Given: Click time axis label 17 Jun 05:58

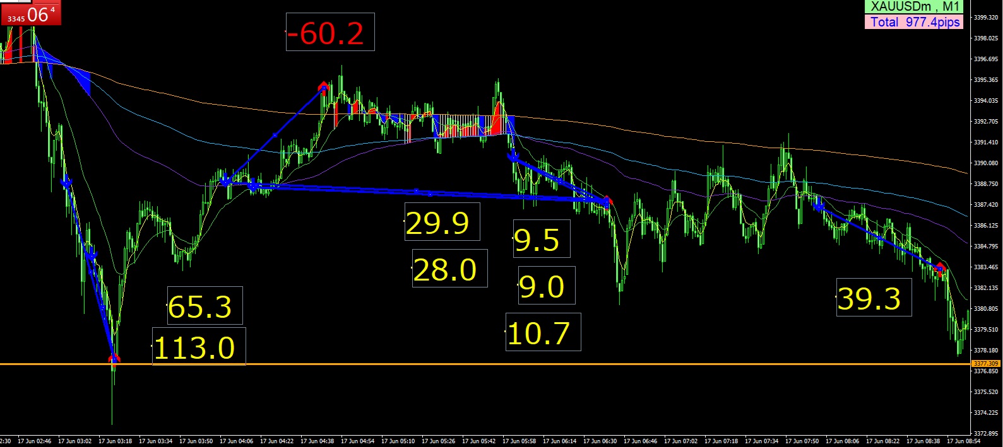Looking at the screenshot, I should pyautogui.click(x=519, y=441).
